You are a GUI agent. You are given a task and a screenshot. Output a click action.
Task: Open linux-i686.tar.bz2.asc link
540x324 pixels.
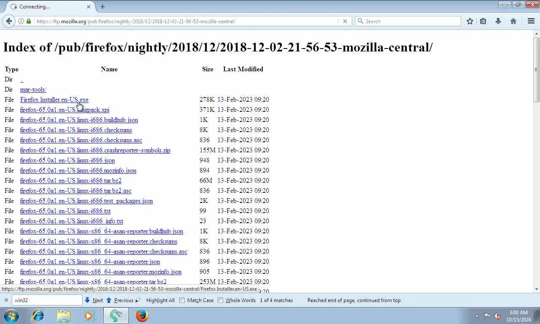click(76, 191)
